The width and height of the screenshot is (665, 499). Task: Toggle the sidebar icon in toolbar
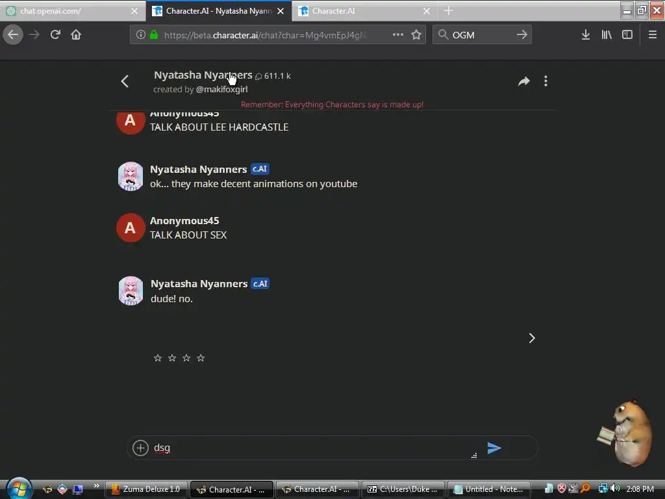(x=627, y=35)
